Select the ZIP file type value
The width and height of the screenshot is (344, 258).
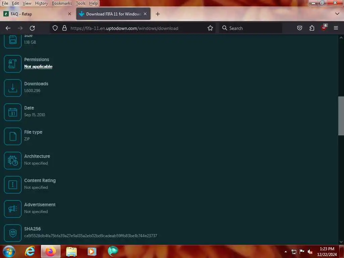tap(27, 139)
